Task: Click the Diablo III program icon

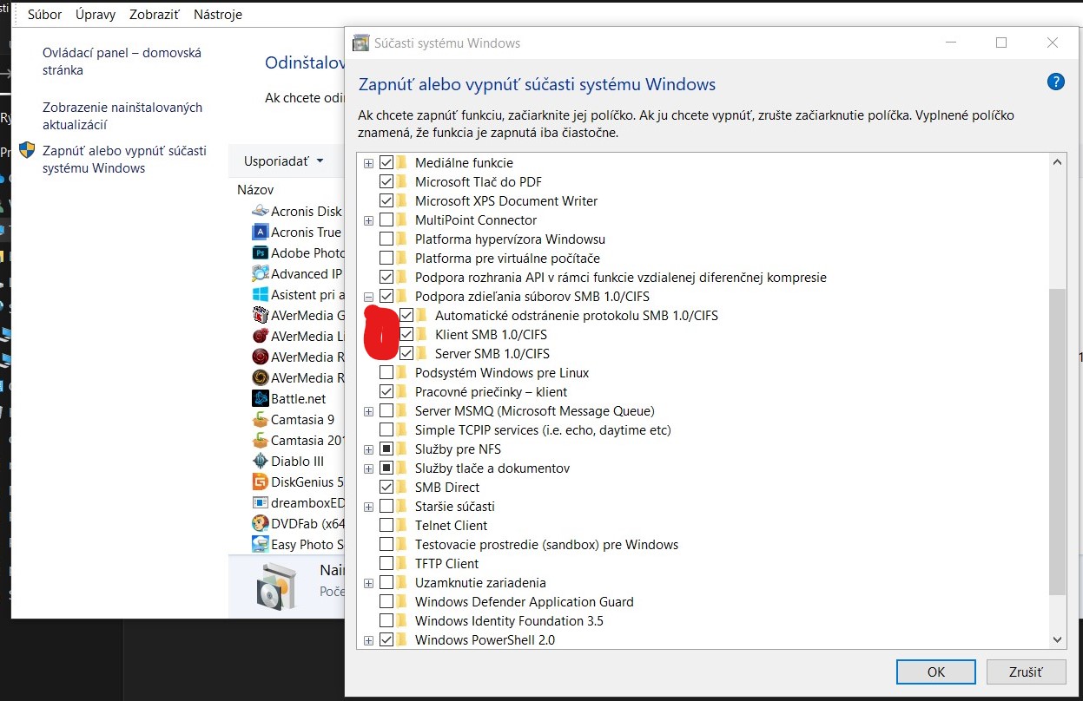Action: (260, 462)
